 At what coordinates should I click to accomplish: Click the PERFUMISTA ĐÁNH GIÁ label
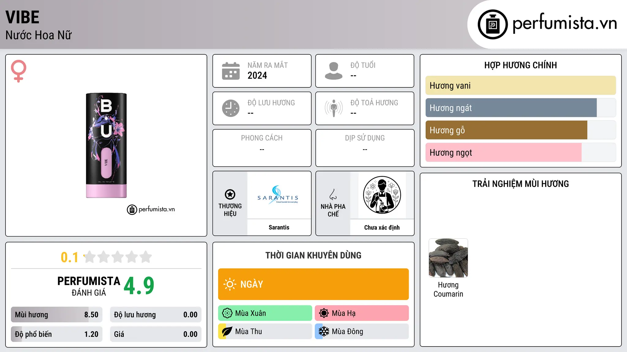click(x=89, y=286)
